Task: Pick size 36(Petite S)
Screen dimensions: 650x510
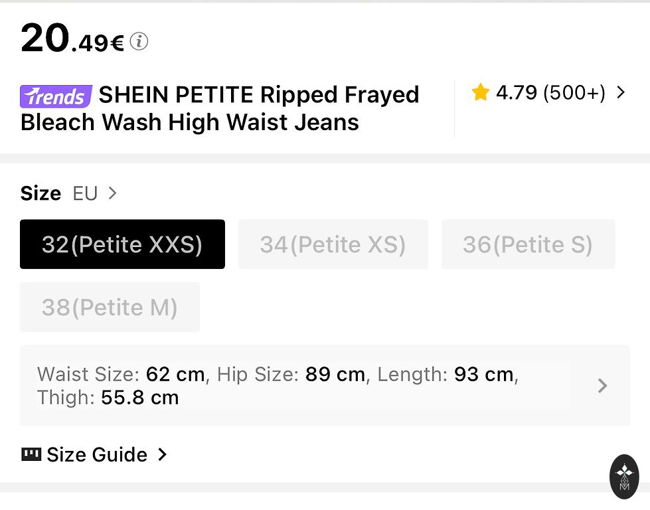Action: 528,244
